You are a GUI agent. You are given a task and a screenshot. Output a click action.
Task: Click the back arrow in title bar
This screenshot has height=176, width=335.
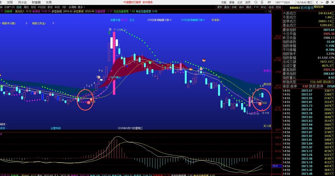tap(317, 2)
